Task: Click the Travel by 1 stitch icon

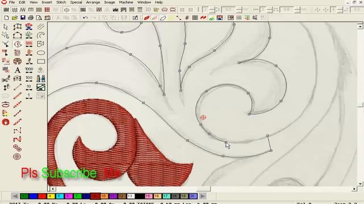Action: [x=29, y=96]
